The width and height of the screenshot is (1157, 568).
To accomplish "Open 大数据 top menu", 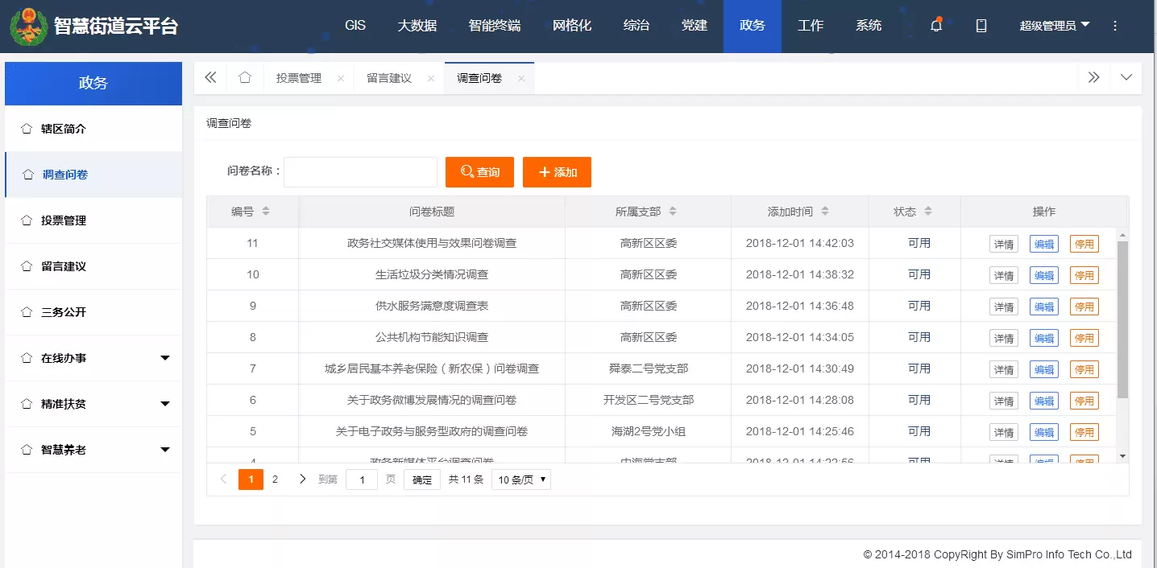I will (417, 26).
